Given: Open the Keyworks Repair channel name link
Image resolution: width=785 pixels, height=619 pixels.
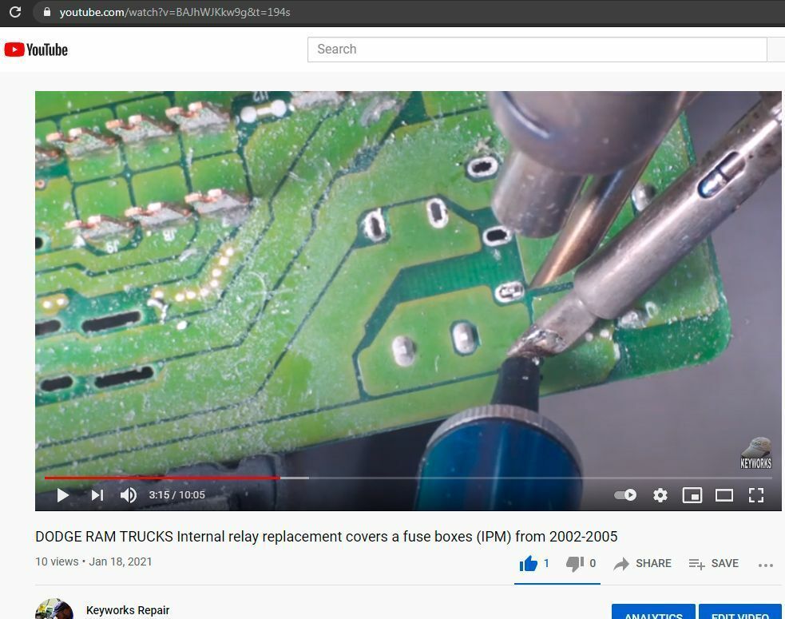Looking at the screenshot, I should (x=128, y=610).
